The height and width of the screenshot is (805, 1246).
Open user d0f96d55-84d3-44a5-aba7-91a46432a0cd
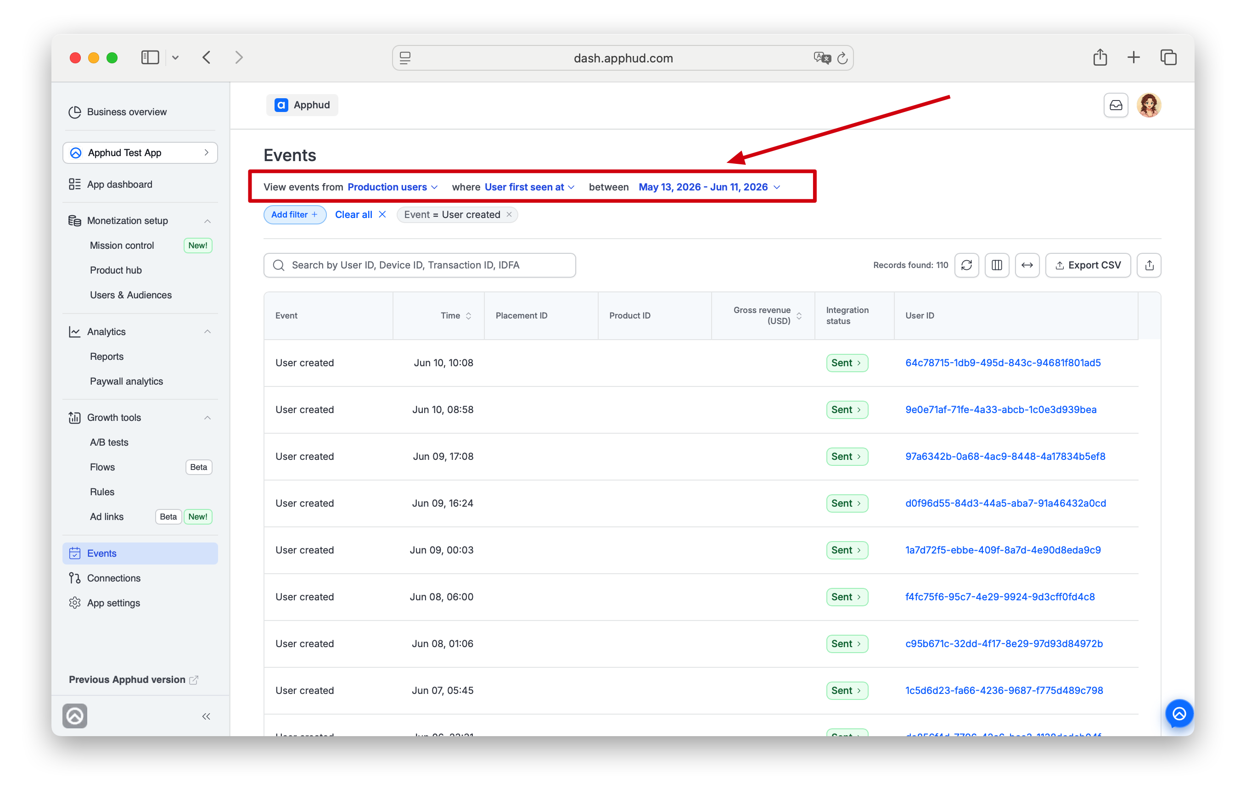pos(1005,503)
